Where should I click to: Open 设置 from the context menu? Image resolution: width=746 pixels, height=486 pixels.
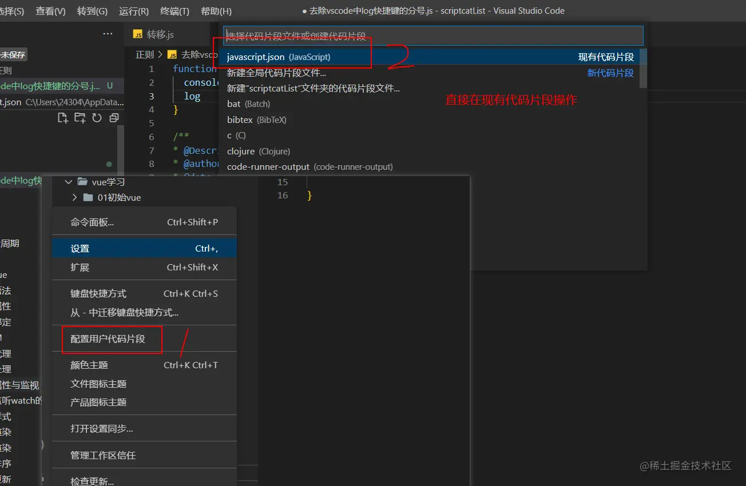144,249
